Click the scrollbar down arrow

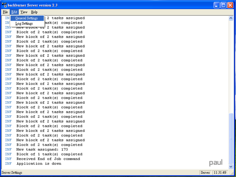click(x=231, y=166)
